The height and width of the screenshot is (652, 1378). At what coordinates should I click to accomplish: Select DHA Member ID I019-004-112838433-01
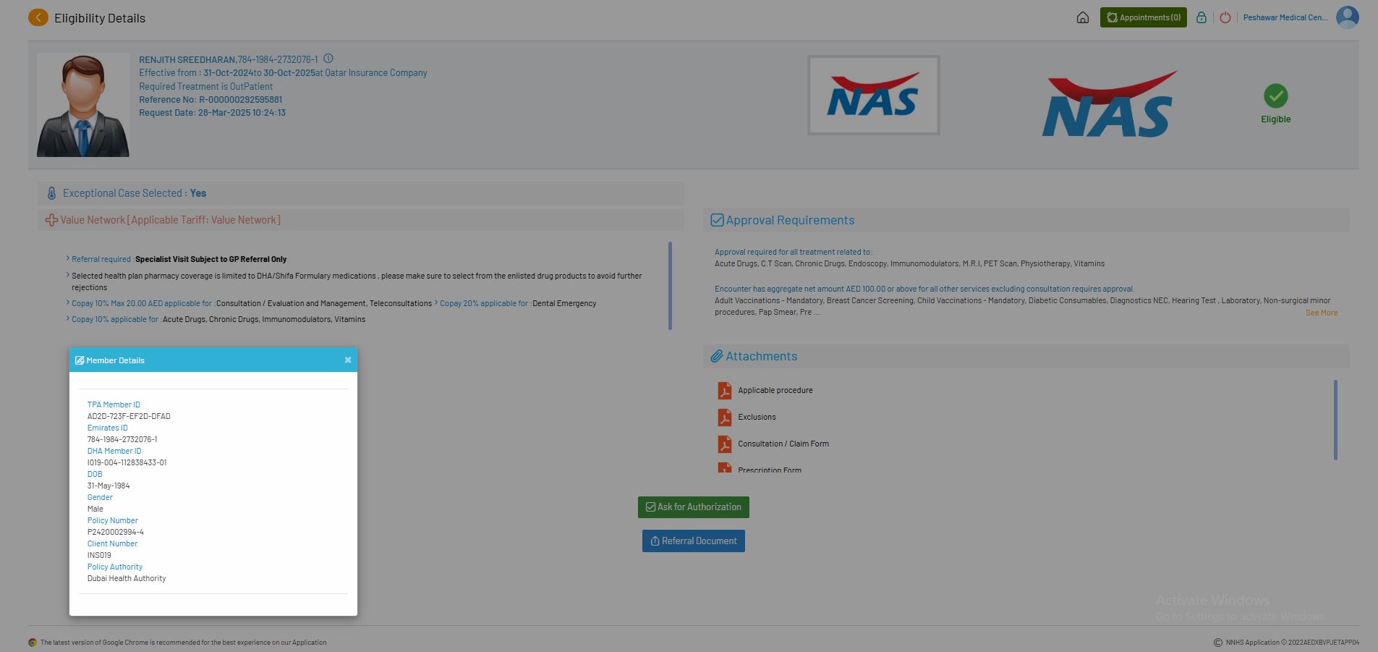(127, 463)
